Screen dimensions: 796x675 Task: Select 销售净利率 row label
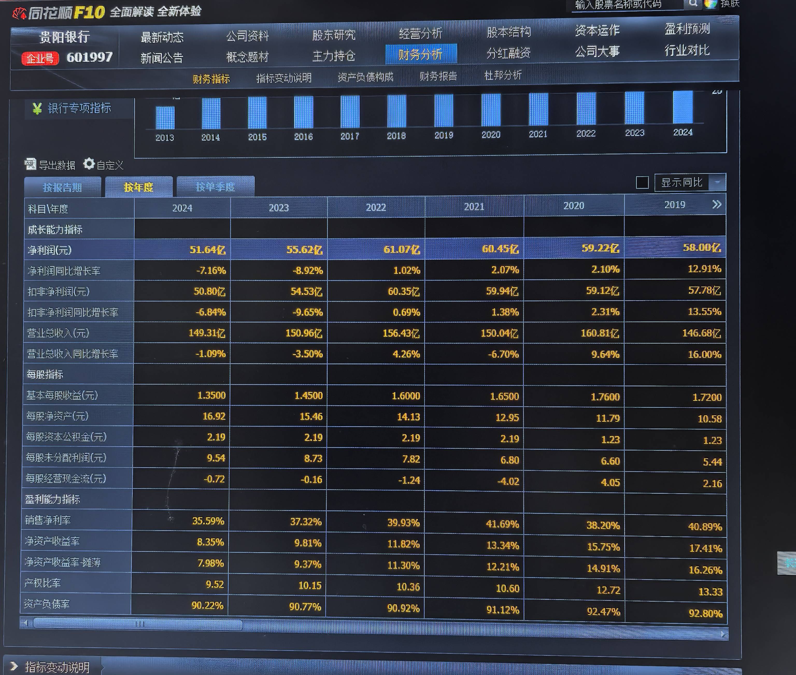[x=48, y=520]
